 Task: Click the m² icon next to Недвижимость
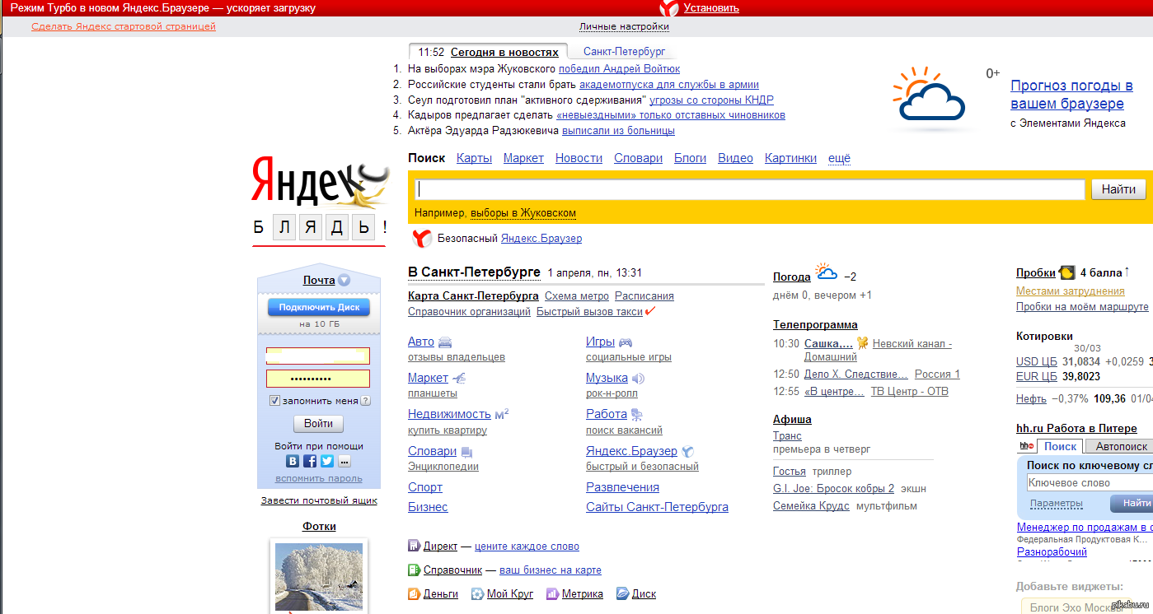tap(502, 414)
